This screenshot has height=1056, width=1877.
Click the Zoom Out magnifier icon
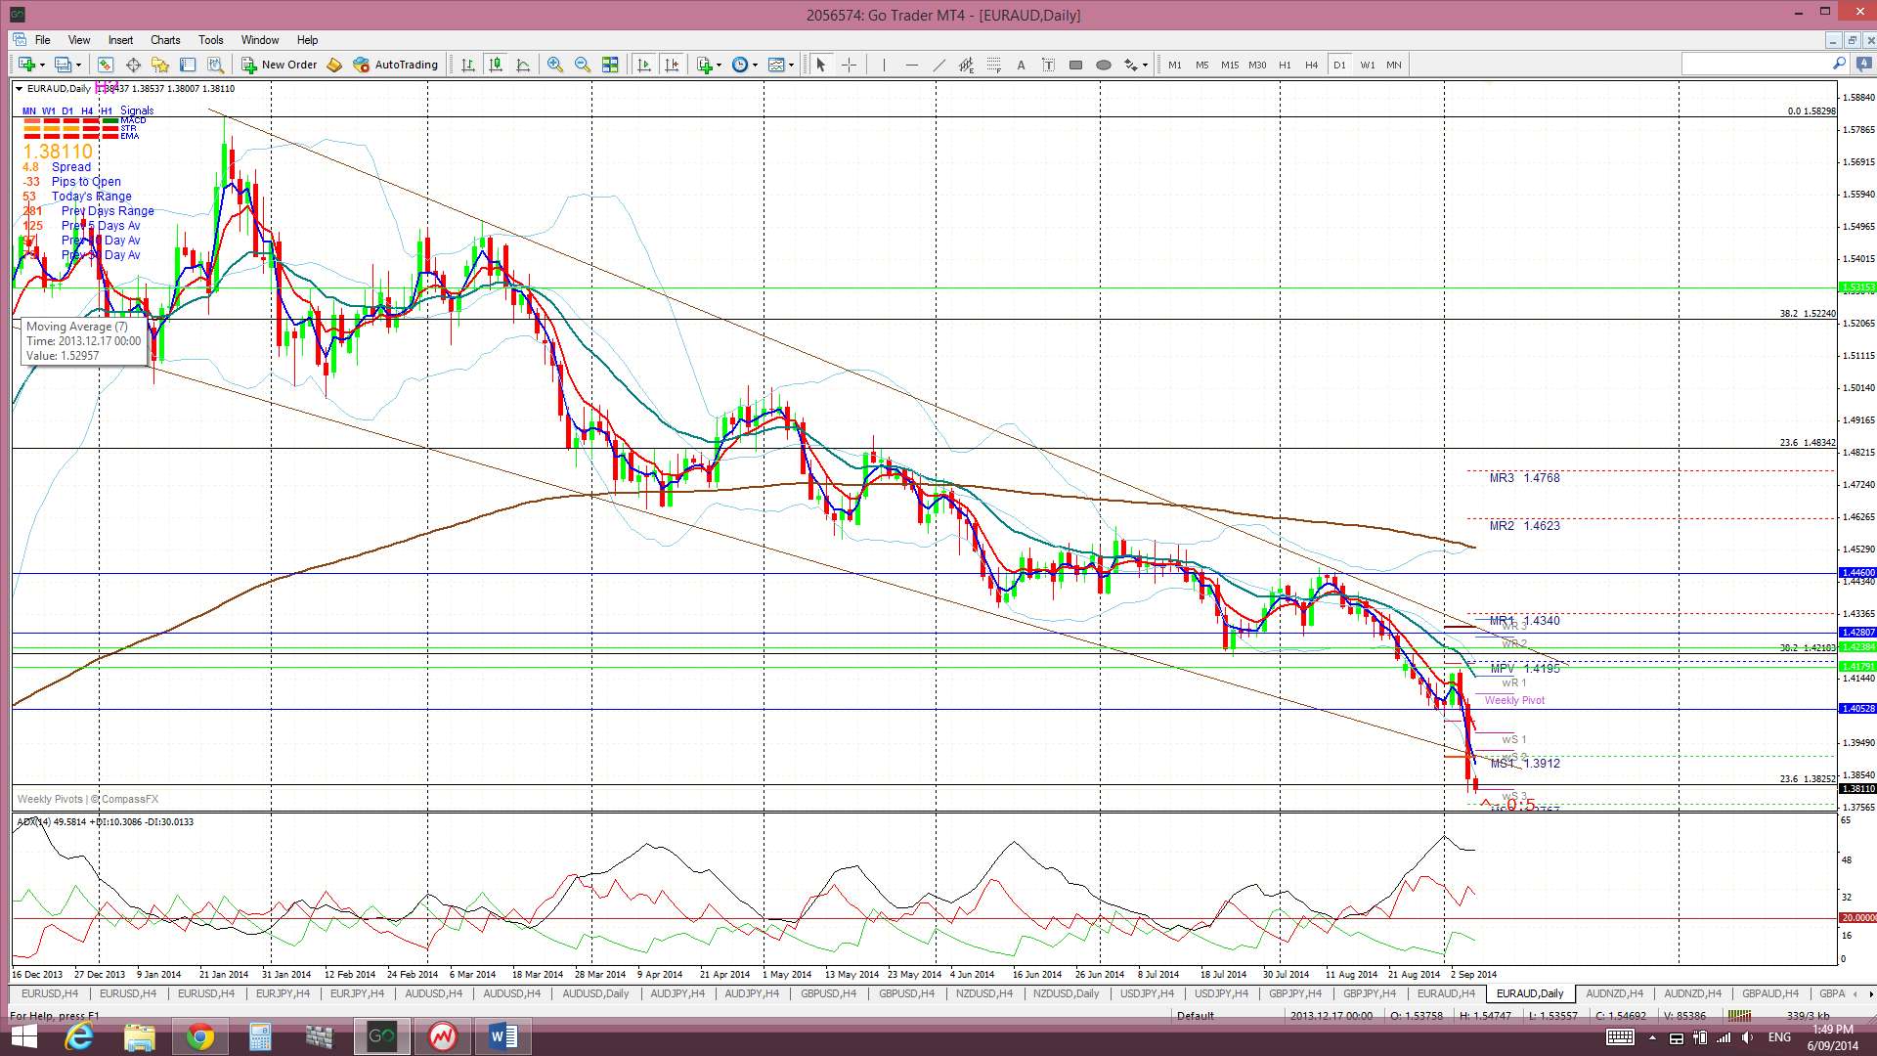coord(583,65)
